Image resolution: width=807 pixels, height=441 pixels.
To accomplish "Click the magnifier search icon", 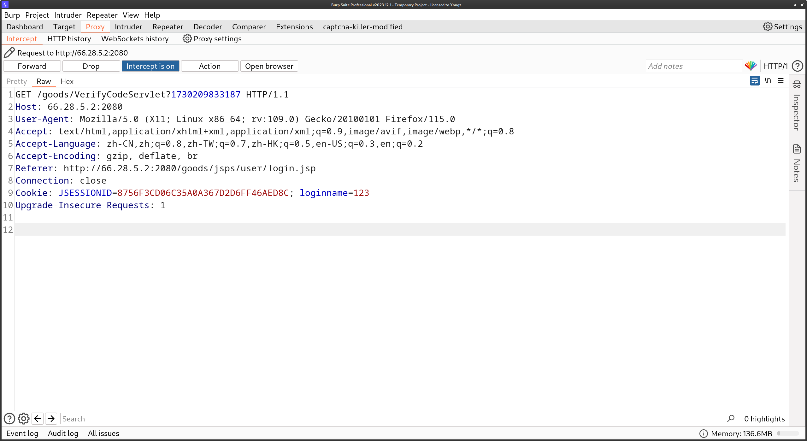I will click(x=731, y=418).
